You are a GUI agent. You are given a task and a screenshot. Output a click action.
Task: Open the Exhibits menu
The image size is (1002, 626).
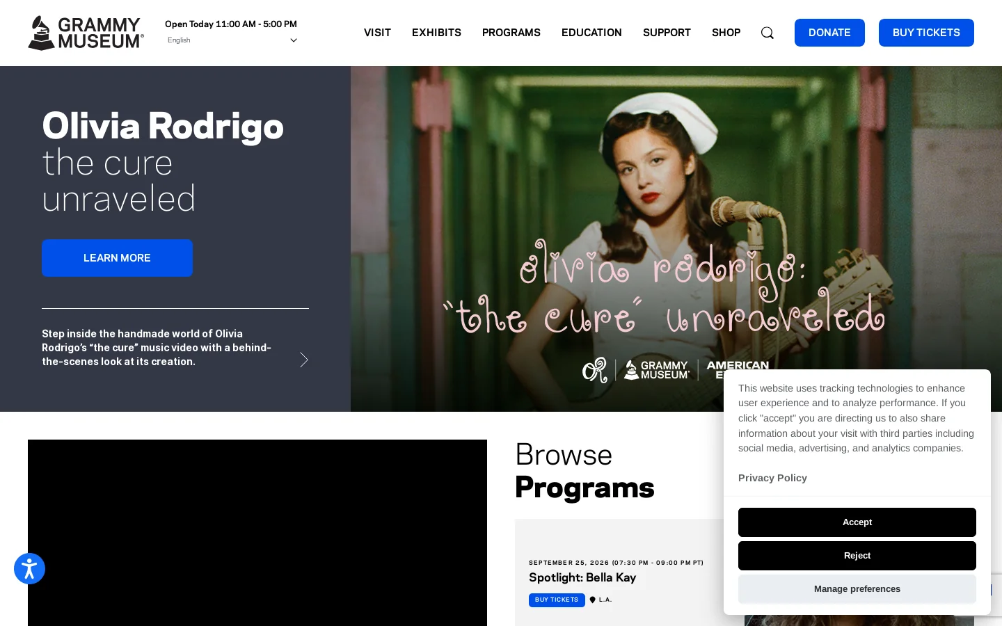click(436, 33)
